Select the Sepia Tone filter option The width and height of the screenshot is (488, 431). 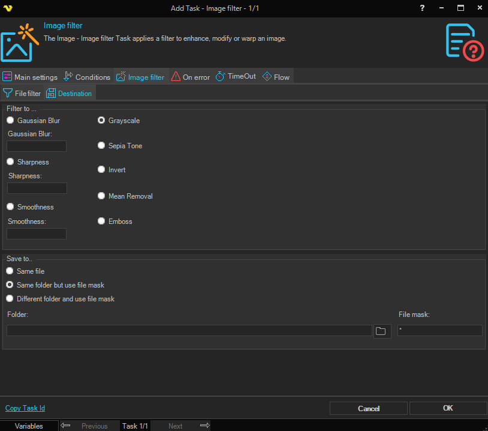tap(101, 146)
